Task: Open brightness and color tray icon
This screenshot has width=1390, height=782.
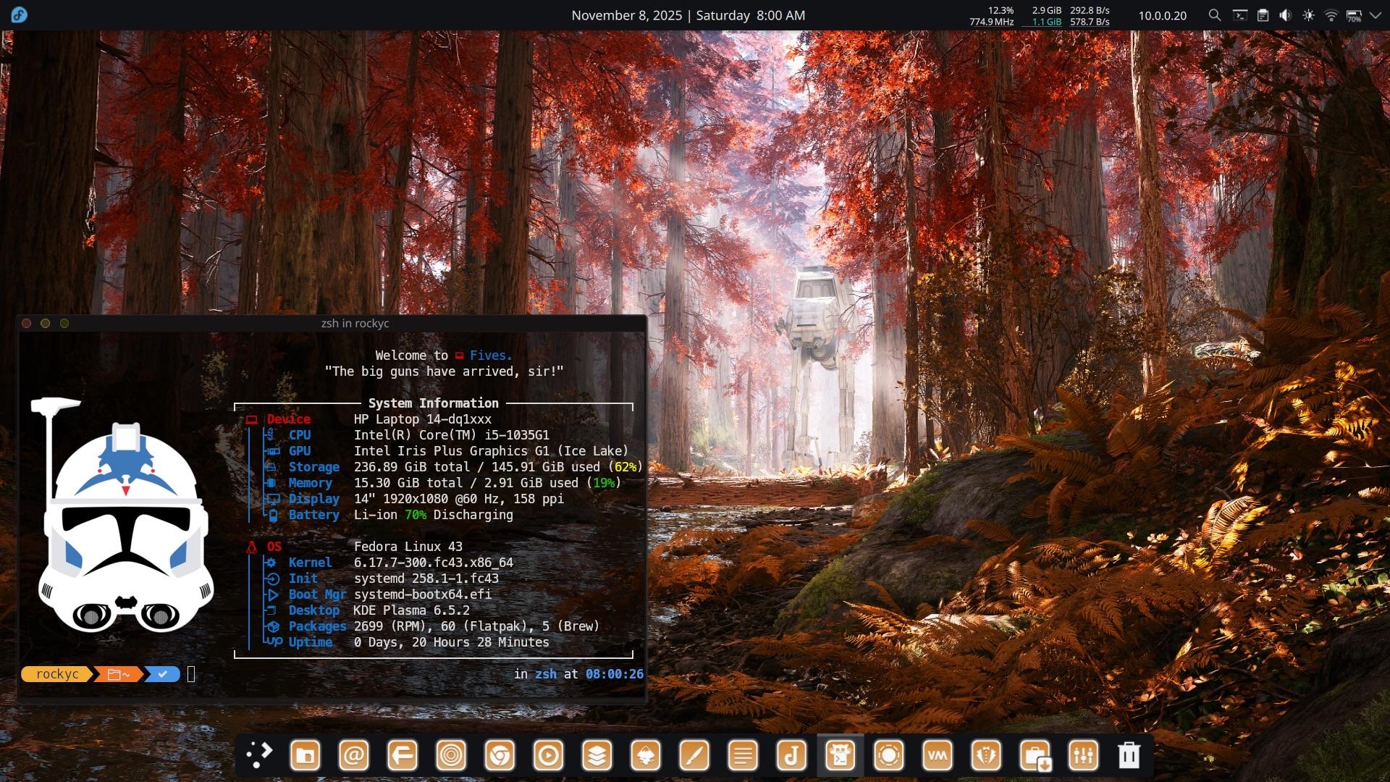Action: pyautogui.click(x=1308, y=15)
